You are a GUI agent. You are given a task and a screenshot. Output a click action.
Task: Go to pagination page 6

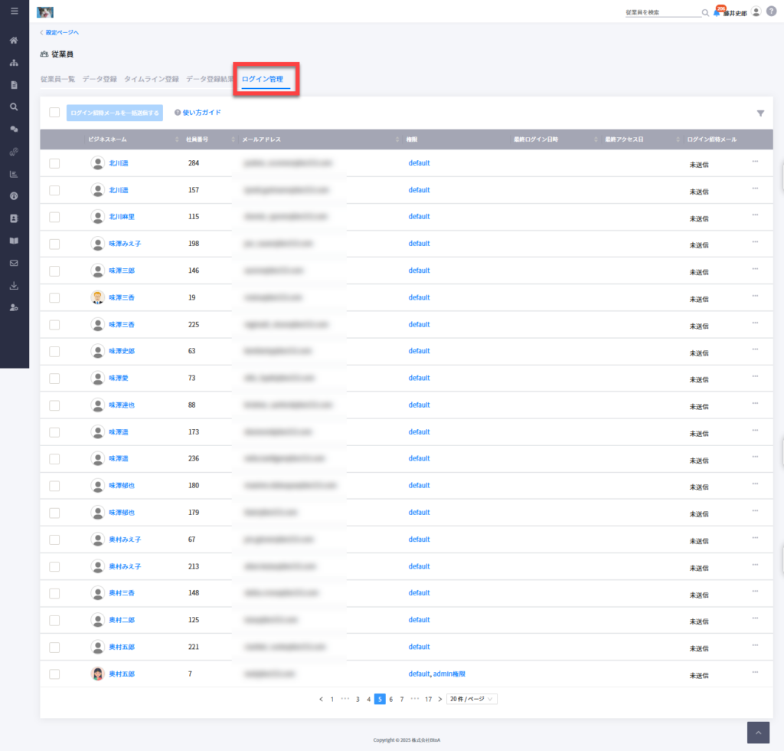point(391,700)
